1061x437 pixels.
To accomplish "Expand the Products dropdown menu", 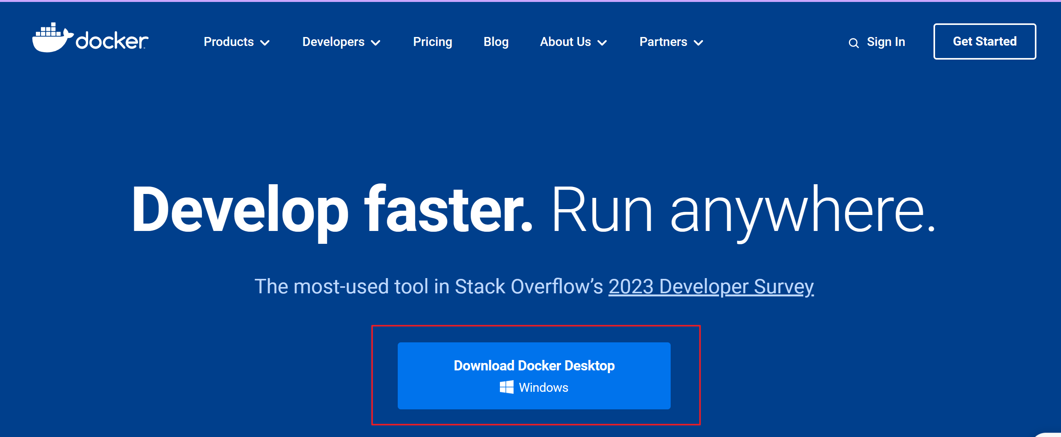I will coord(229,42).
